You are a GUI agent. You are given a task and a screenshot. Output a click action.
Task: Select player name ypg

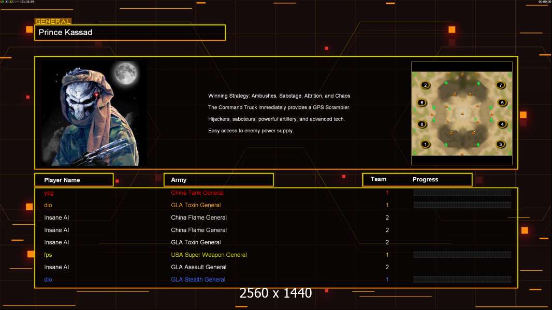tap(49, 193)
